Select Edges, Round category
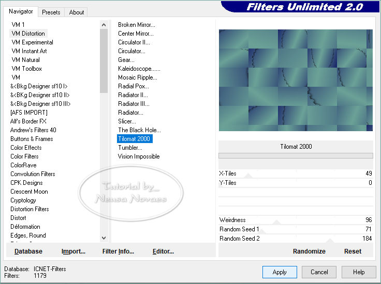 tap(28, 235)
